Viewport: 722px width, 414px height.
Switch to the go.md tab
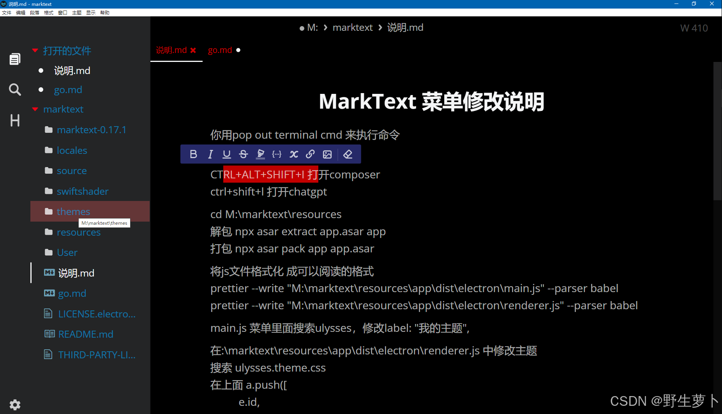(219, 50)
